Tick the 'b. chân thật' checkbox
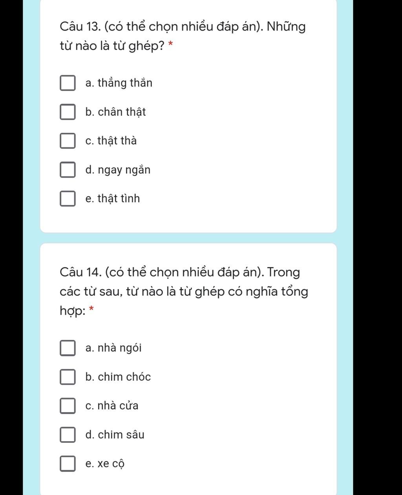The image size is (402, 495). 67,112
